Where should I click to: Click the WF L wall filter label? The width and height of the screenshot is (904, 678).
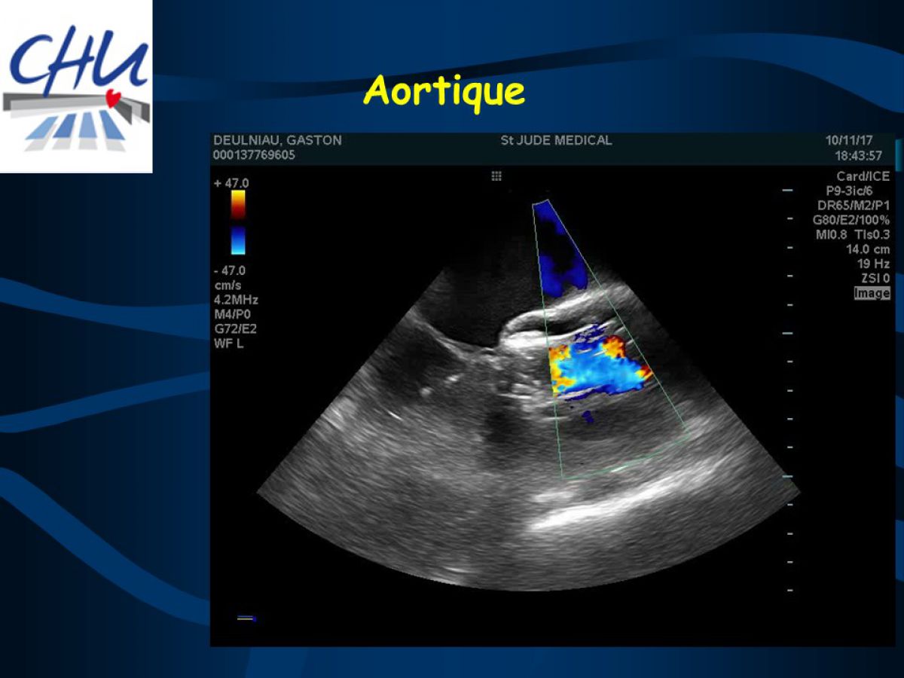[x=228, y=344]
